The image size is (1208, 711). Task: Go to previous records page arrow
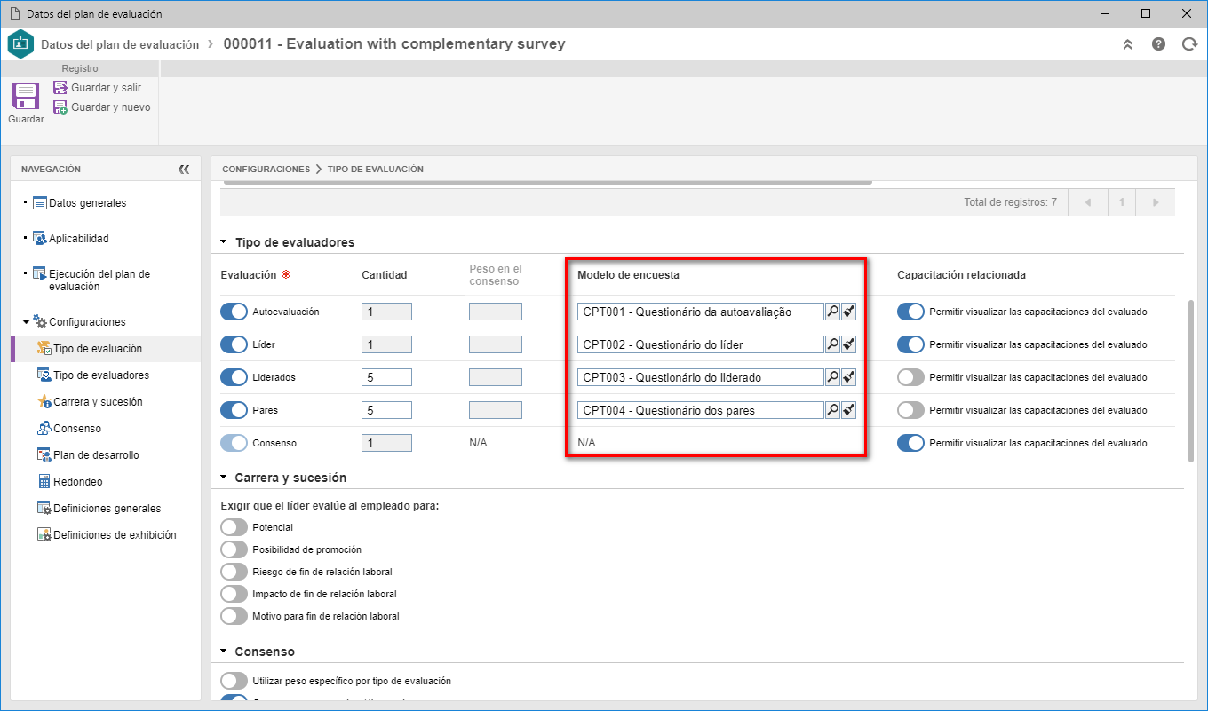[x=1087, y=202]
